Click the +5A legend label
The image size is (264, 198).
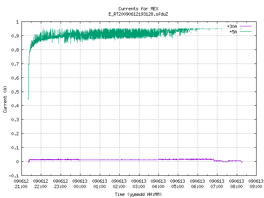[x=233, y=32]
